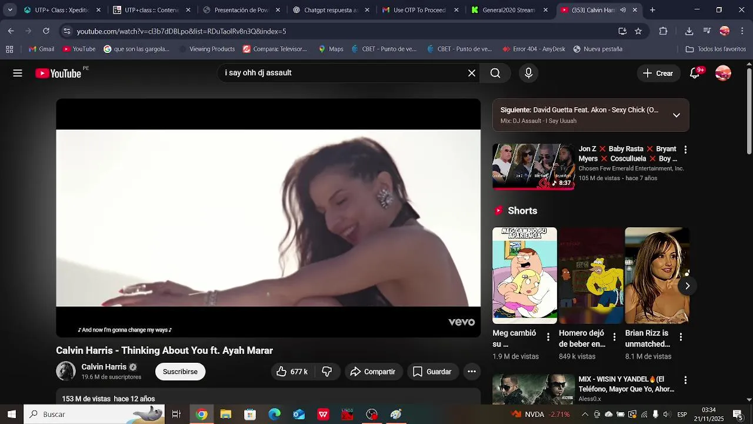Click the video player area
753x424 pixels.
(268, 218)
